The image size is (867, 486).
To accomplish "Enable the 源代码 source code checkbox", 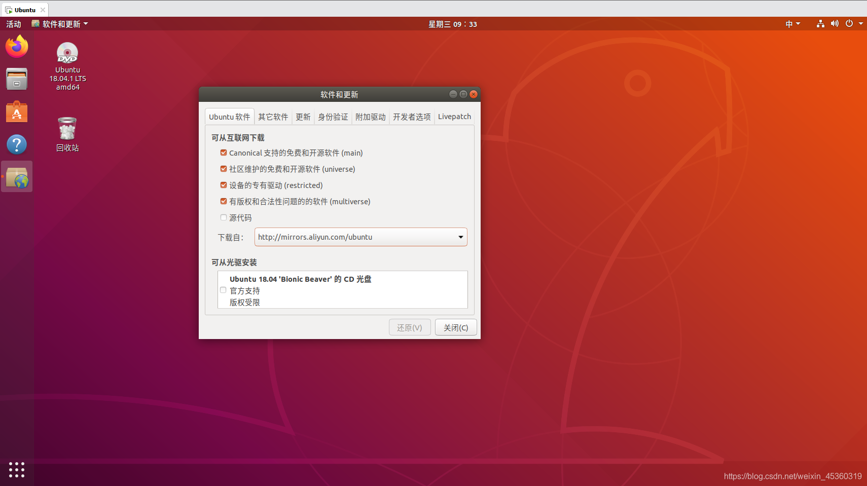I will (224, 217).
